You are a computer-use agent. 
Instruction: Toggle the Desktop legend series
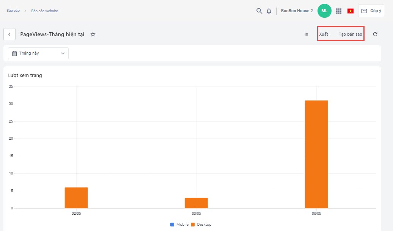(201, 225)
